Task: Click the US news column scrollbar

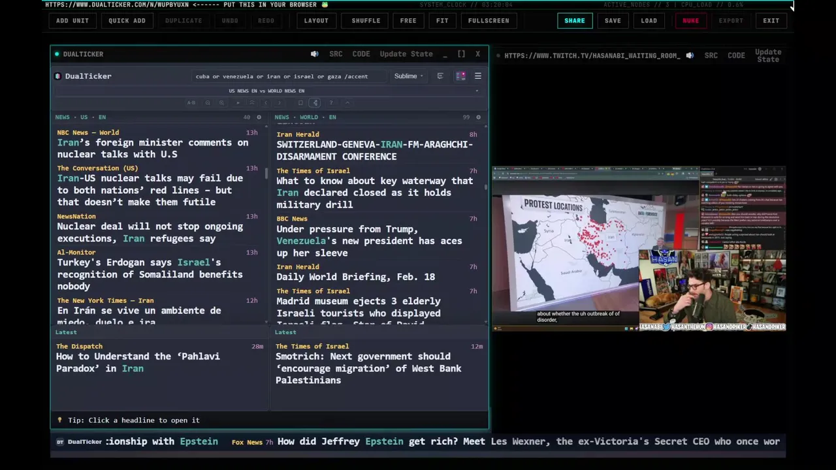Action: (x=266, y=174)
